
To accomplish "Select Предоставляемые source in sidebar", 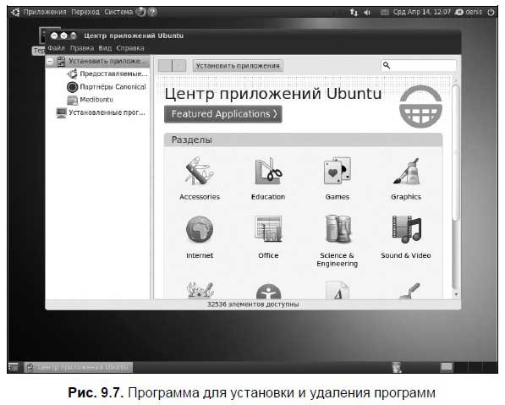I will point(107,74).
